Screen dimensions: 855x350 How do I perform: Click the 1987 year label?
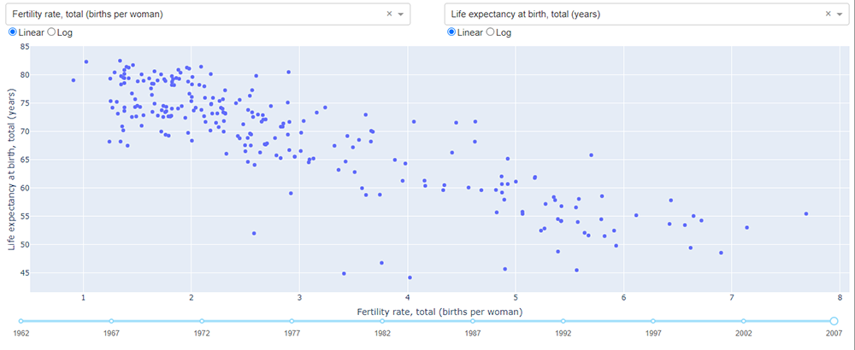click(473, 333)
